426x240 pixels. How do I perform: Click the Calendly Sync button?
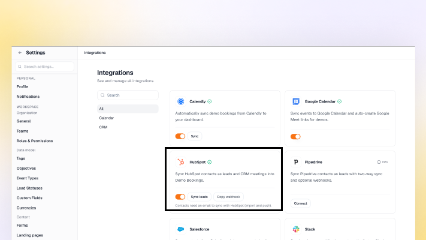tap(195, 136)
